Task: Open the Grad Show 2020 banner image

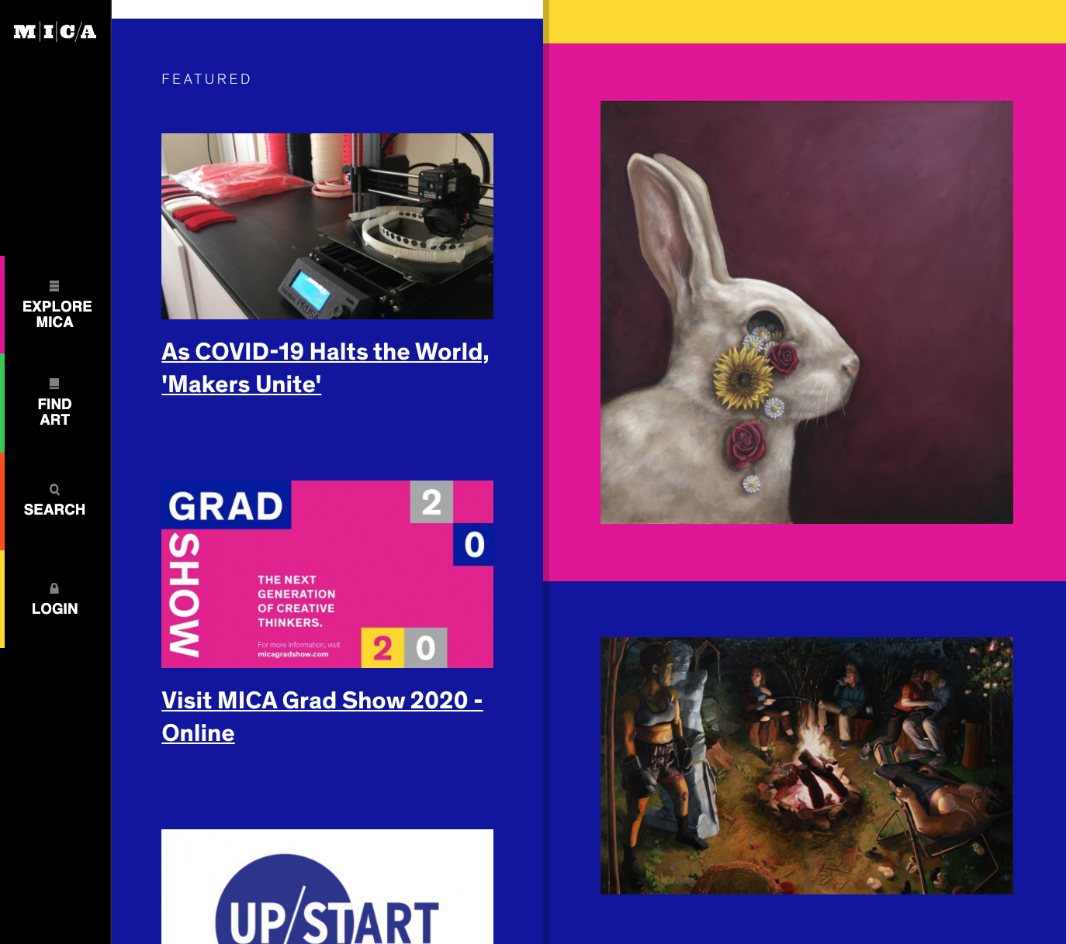Action: tap(327, 574)
